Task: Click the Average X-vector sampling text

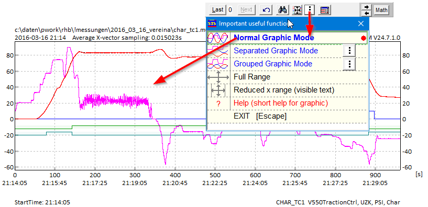Action: point(127,38)
